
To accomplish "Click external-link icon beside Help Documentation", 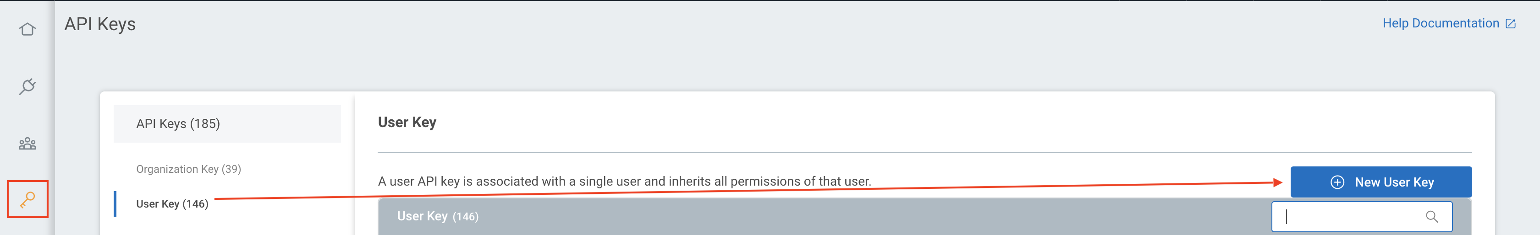I will [1511, 24].
